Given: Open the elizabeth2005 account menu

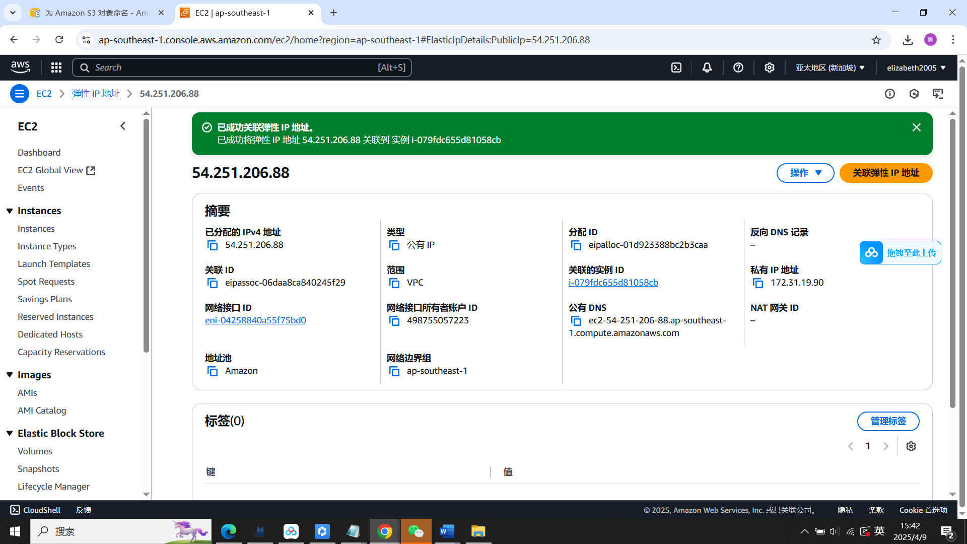Looking at the screenshot, I should pos(916,67).
